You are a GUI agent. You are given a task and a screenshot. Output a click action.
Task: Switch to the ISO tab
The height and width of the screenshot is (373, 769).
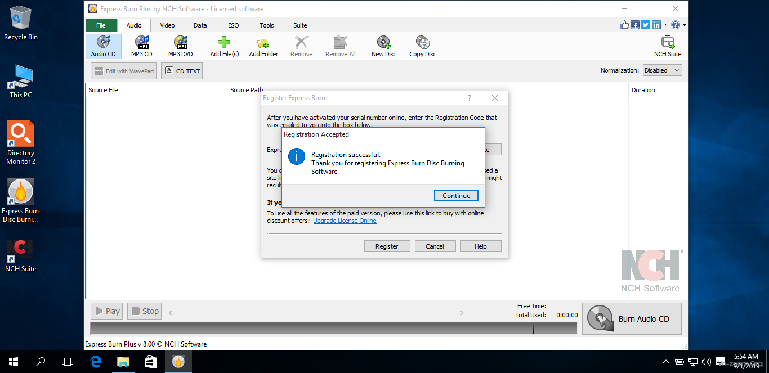pyautogui.click(x=234, y=25)
